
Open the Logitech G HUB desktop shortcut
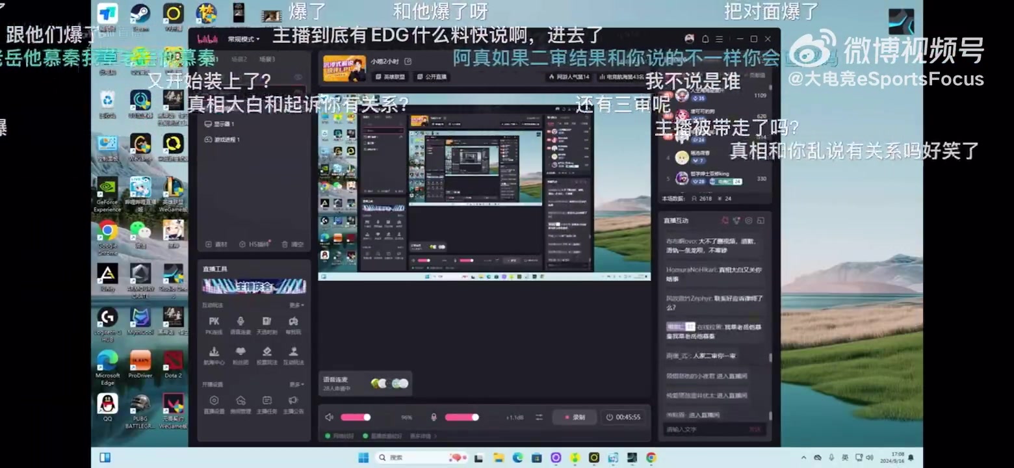click(x=108, y=324)
